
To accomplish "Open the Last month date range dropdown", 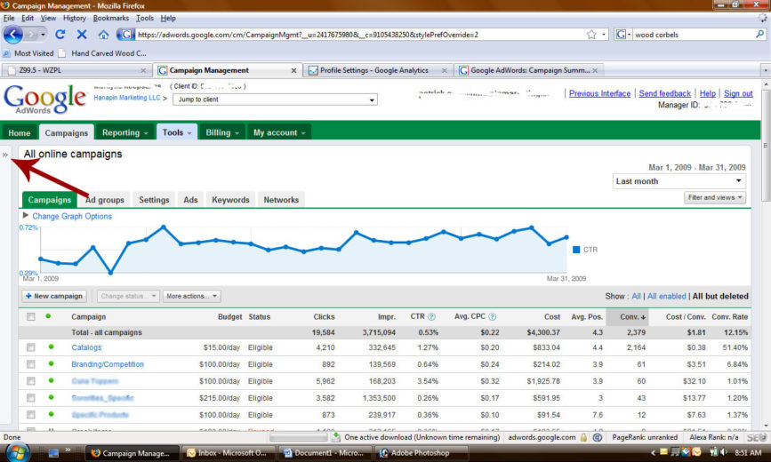I will tap(679, 181).
